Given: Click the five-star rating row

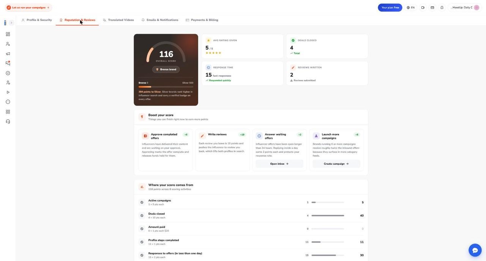Looking at the screenshot, I should [213, 53].
